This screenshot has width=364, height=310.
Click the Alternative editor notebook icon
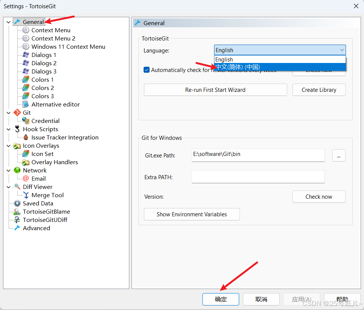point(26,104)
